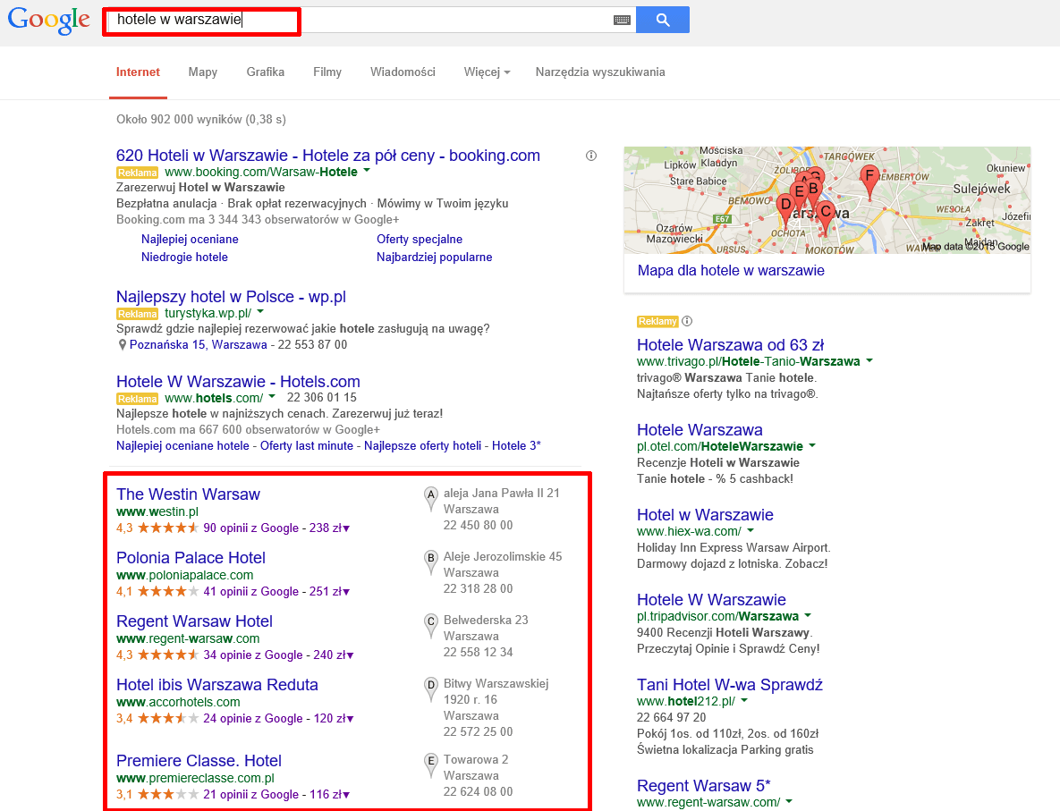Switch to the Filmy tab
Image resolution: width=1060 pixels, height=811 pixels.
click(x=327, y=72)
